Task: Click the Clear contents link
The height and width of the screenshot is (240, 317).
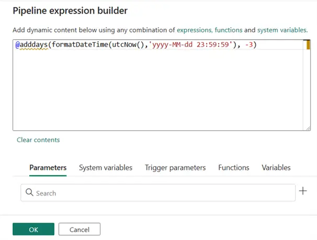Action: pos(38,140)
